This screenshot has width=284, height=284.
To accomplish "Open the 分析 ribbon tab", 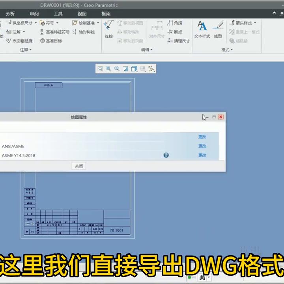I will pos(10,14).
